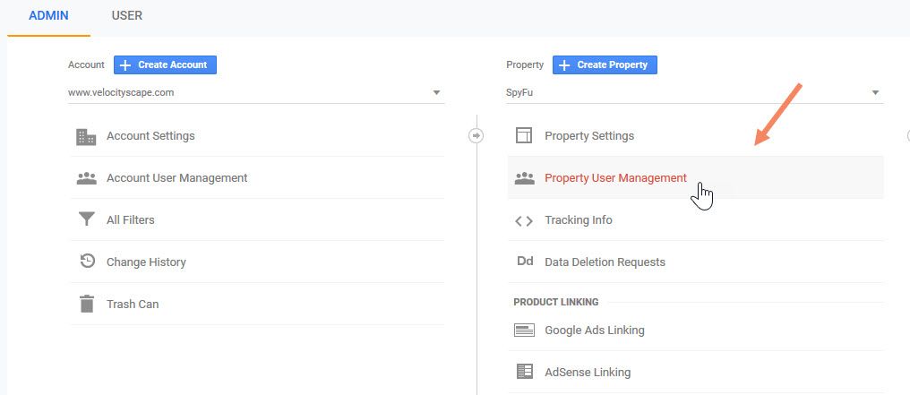Open Property User Management link

pos(615,178)
